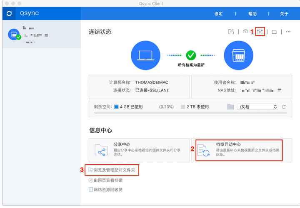Open the 关于 about menu
Image resolution: width=300 pixels, height=208 pixels.
(x=284, y=14)
